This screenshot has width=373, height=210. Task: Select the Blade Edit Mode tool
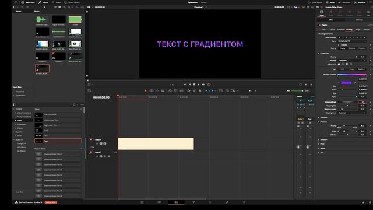point(163,91)
